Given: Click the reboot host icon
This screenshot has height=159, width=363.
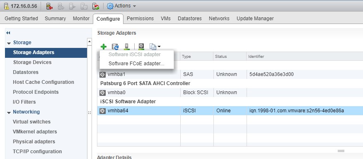Looking at the screenshot, I should [95, 6].
